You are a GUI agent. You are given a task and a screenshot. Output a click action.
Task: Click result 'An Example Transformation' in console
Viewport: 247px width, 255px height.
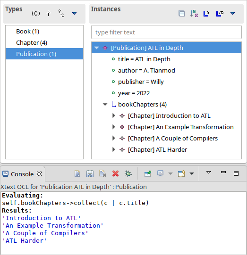53,226
